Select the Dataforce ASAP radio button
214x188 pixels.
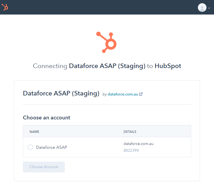coord(30,147)
